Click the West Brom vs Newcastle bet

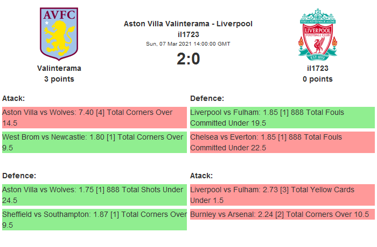(x=94, y=142)
